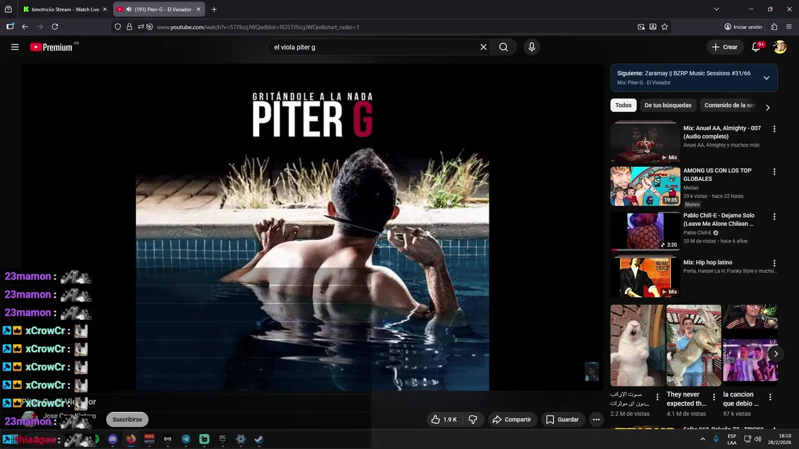Open Pablo Chill-E Dejame Solo title
Image resolution: width=799 pixels, height=449 pixels.
[x=719, y=220]
